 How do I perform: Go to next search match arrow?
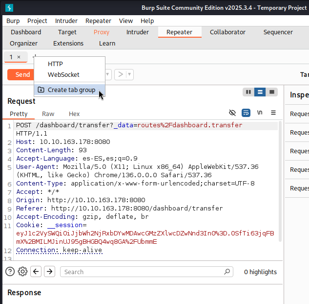point(49,272)
